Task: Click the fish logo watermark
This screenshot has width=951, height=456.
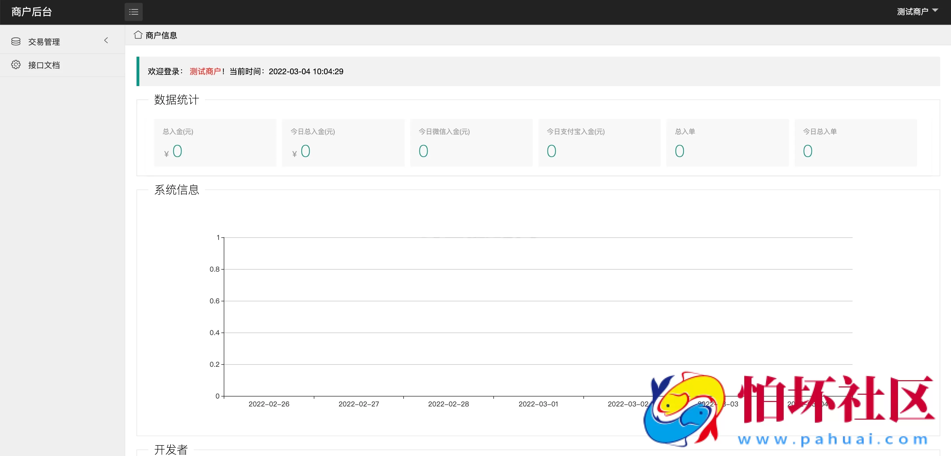Action: (684, 409)
